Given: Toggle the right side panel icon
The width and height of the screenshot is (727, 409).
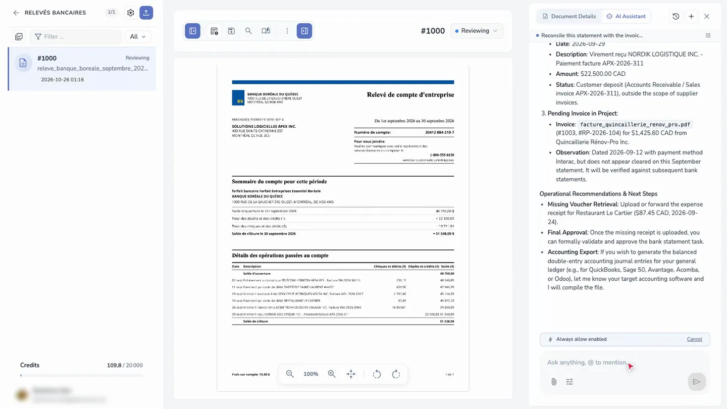Looking at the screenshot, I should [304, 31].
